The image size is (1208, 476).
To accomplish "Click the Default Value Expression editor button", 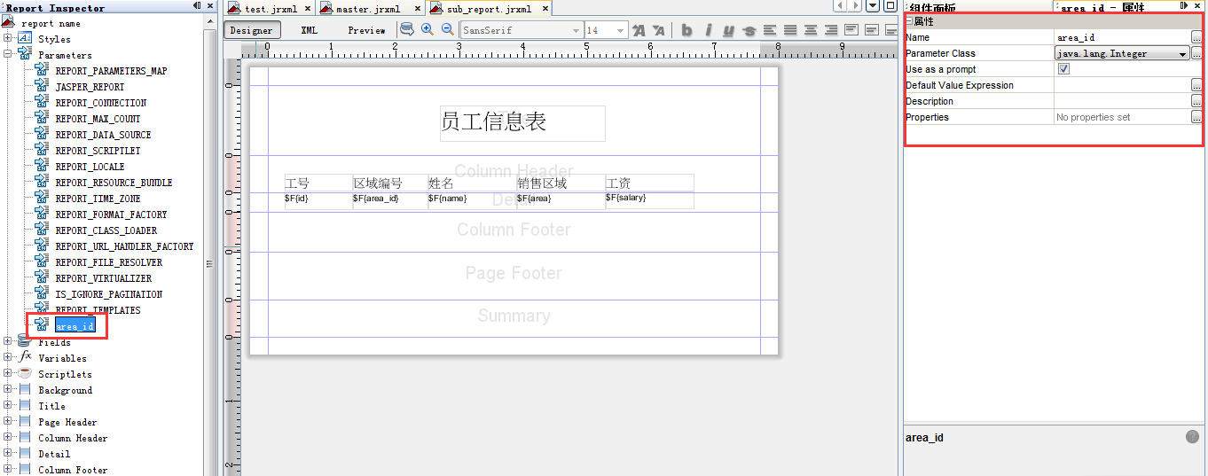I will 1196,86.
